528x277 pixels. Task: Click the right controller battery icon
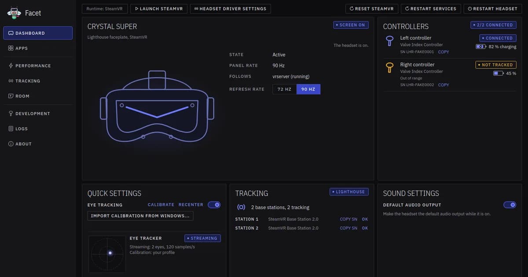click(498, 73)
